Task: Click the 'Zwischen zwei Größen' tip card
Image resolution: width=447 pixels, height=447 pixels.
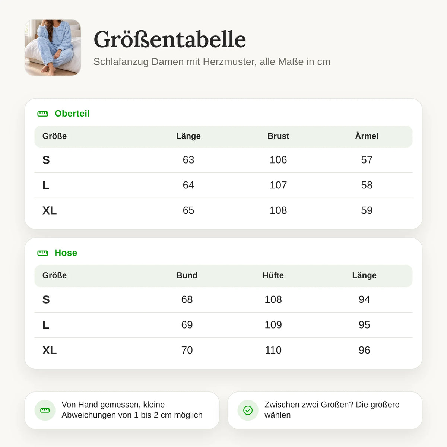Action: tap(325, 410)
